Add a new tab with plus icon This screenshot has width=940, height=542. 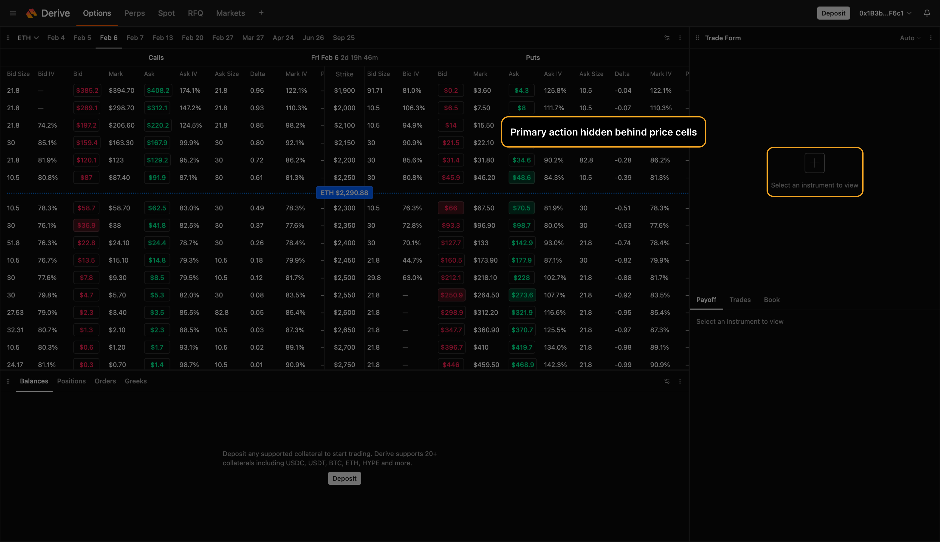[261, 13]
